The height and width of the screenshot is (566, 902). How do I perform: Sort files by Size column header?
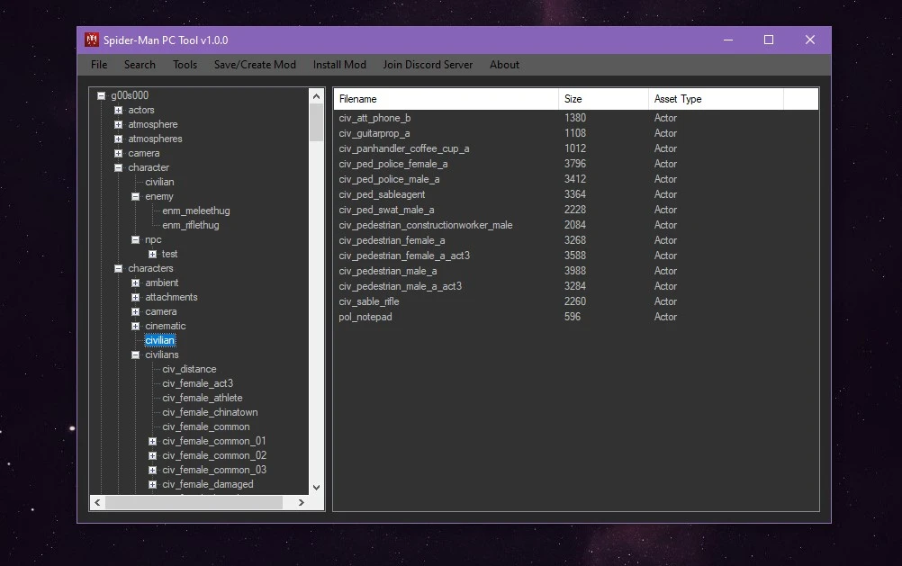click(602, 99)
